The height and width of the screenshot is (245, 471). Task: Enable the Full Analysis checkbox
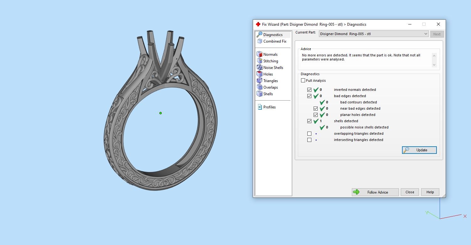303,81
